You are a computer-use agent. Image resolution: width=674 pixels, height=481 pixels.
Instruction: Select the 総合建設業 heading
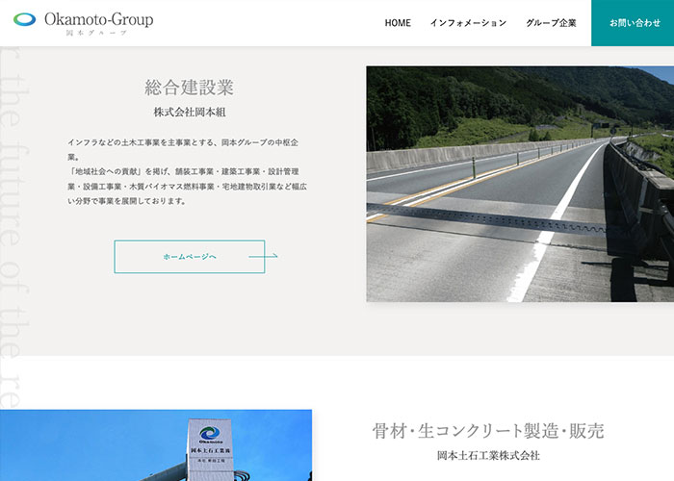coord(189,88)
